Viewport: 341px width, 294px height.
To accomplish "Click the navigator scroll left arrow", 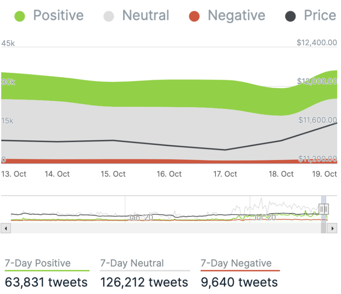I will click(5, 228).
